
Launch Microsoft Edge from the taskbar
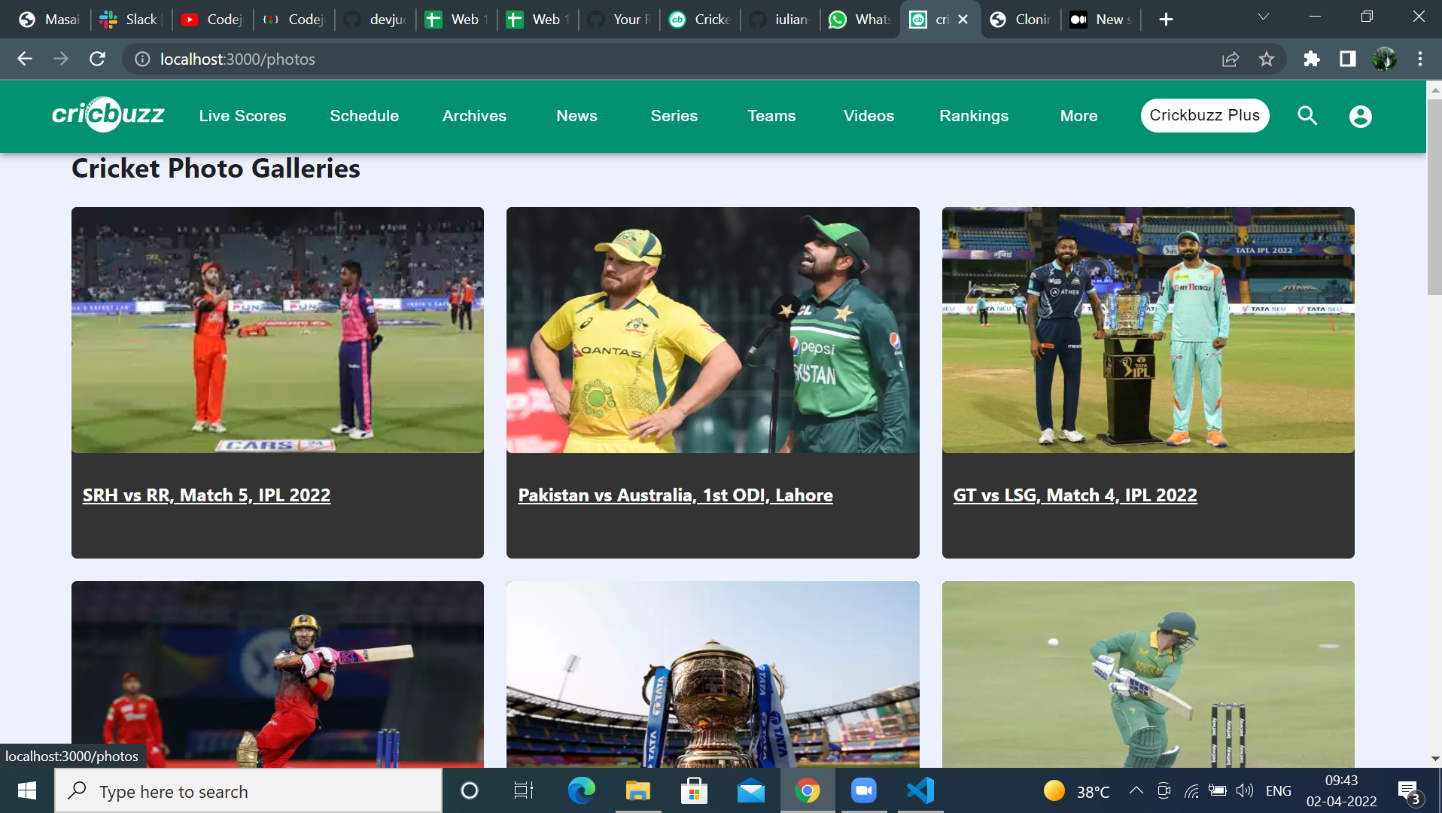pos(581,790)
